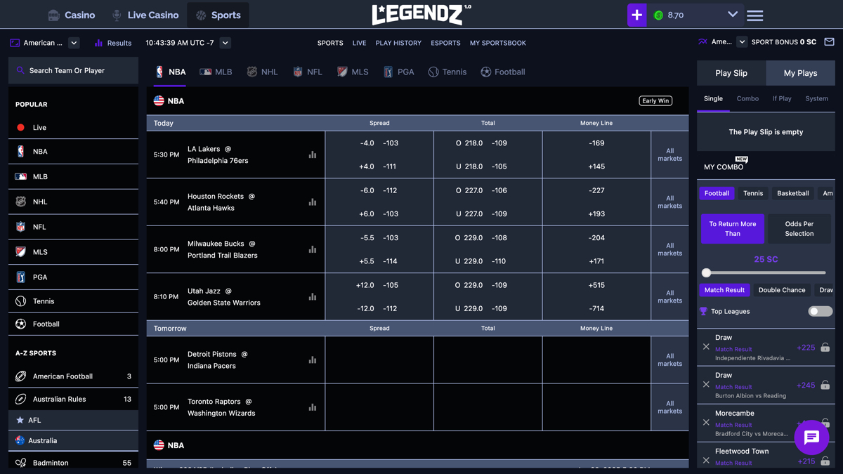Expand the timezone dropdown beside the clock
The width and height of the screenshot is (843, 474).
pyautogui.click(x=224, y=43)
